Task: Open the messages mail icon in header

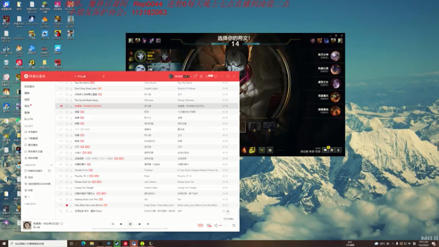Action: pos(207,76)
